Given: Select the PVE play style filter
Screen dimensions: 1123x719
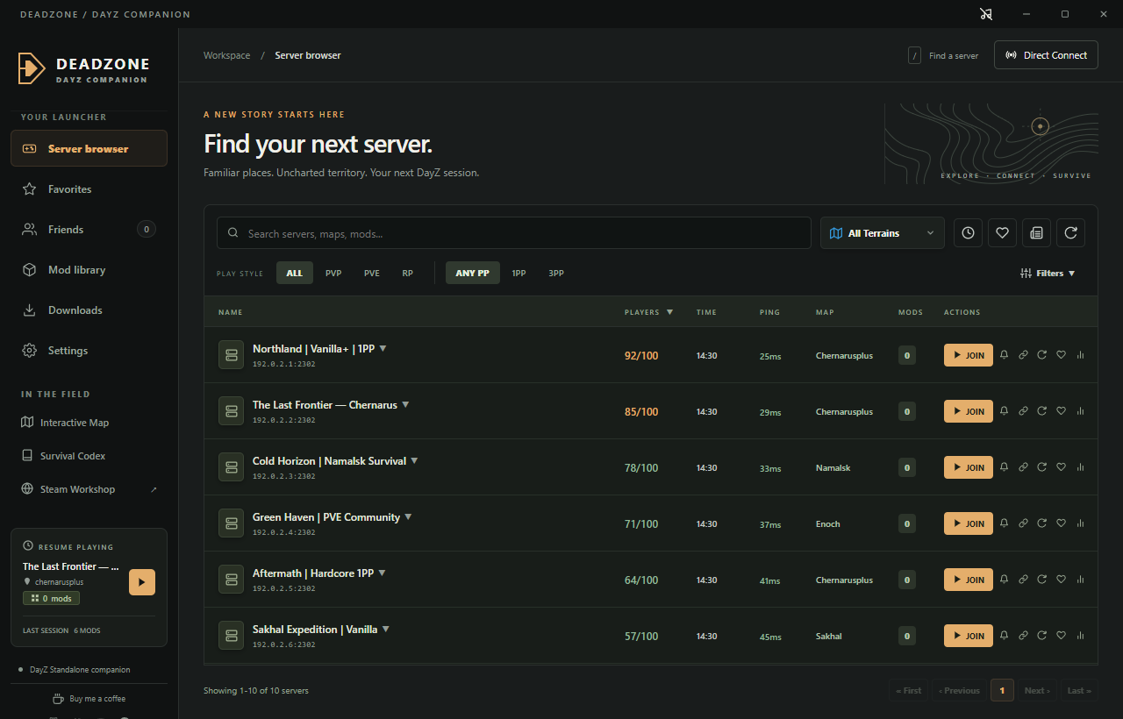Looking at the screenshot, I should [x=372, y=273].
